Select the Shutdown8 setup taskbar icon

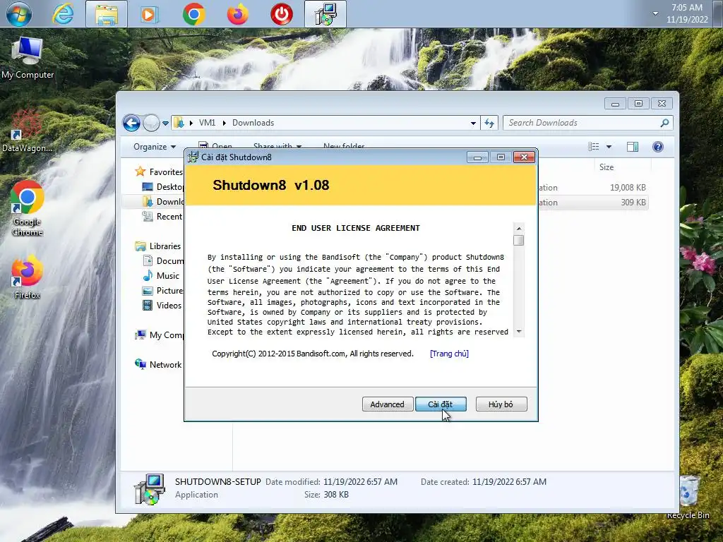pos(325,14)
